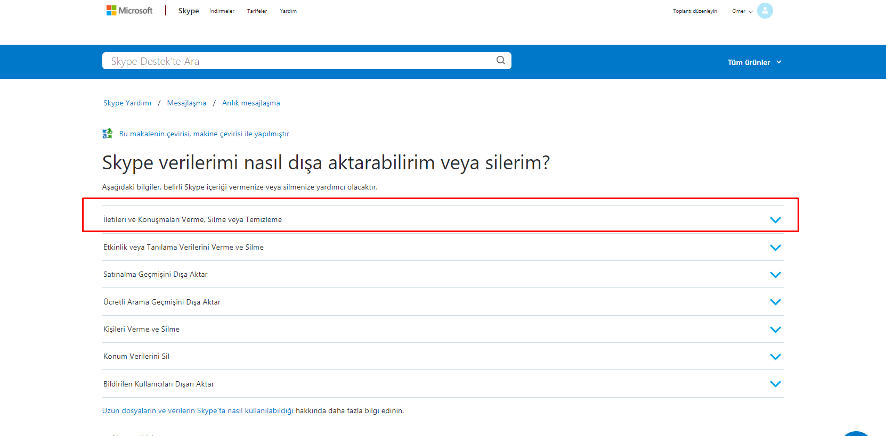Screen dimensions: 886x436
Task: Open the Uzun dosyaların ve verilerin link
Action: [198, 411]
